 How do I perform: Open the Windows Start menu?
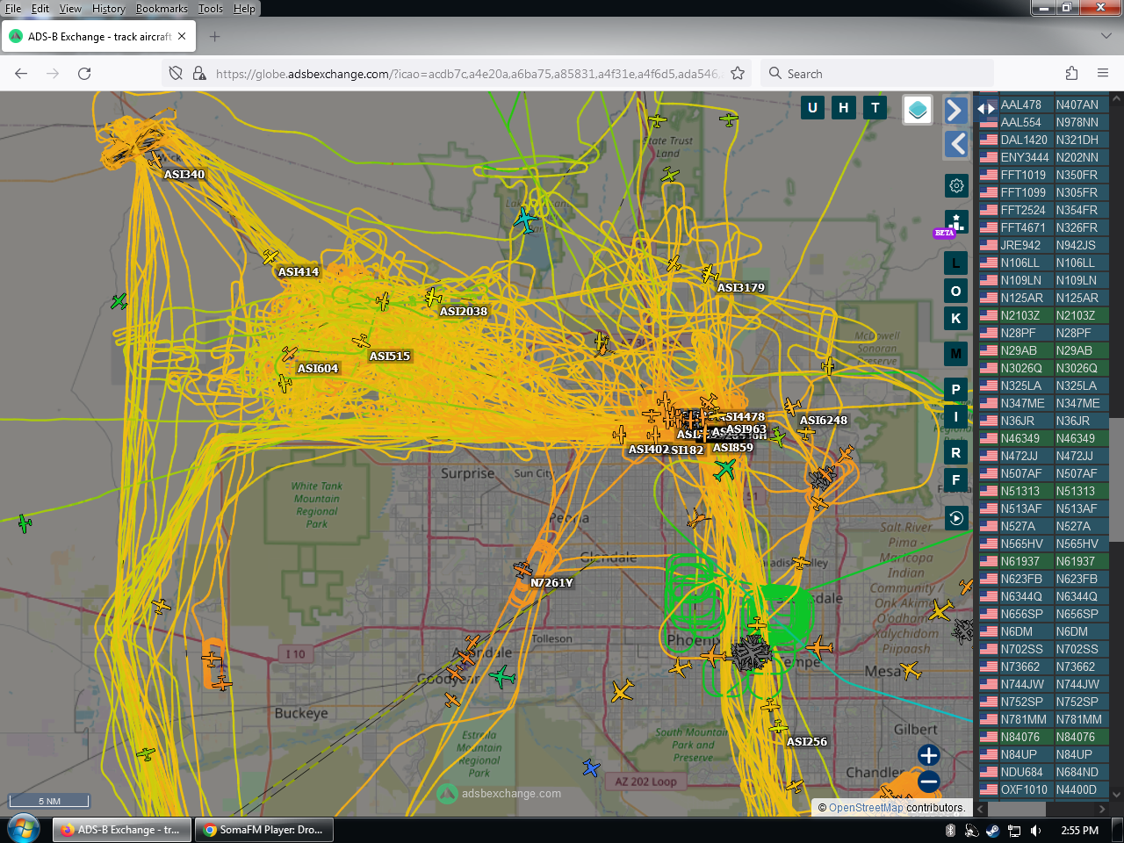tap(24, 829)
